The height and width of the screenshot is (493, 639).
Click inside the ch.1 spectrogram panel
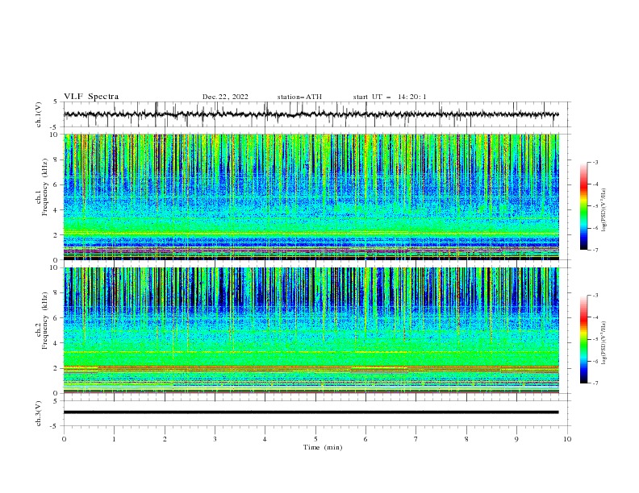[311, 197]
